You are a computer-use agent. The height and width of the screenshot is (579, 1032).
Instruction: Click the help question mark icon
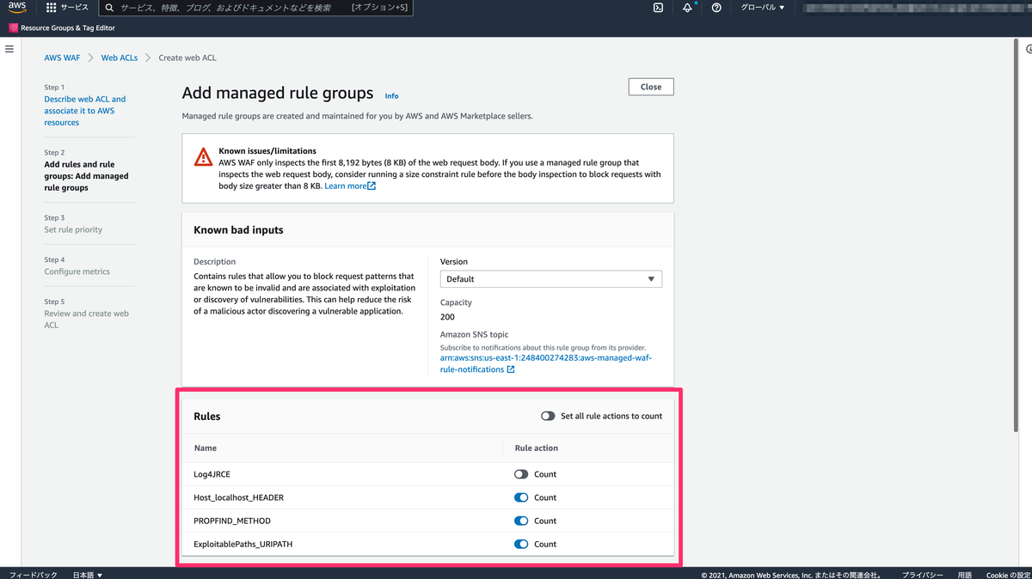pos(716,8)
